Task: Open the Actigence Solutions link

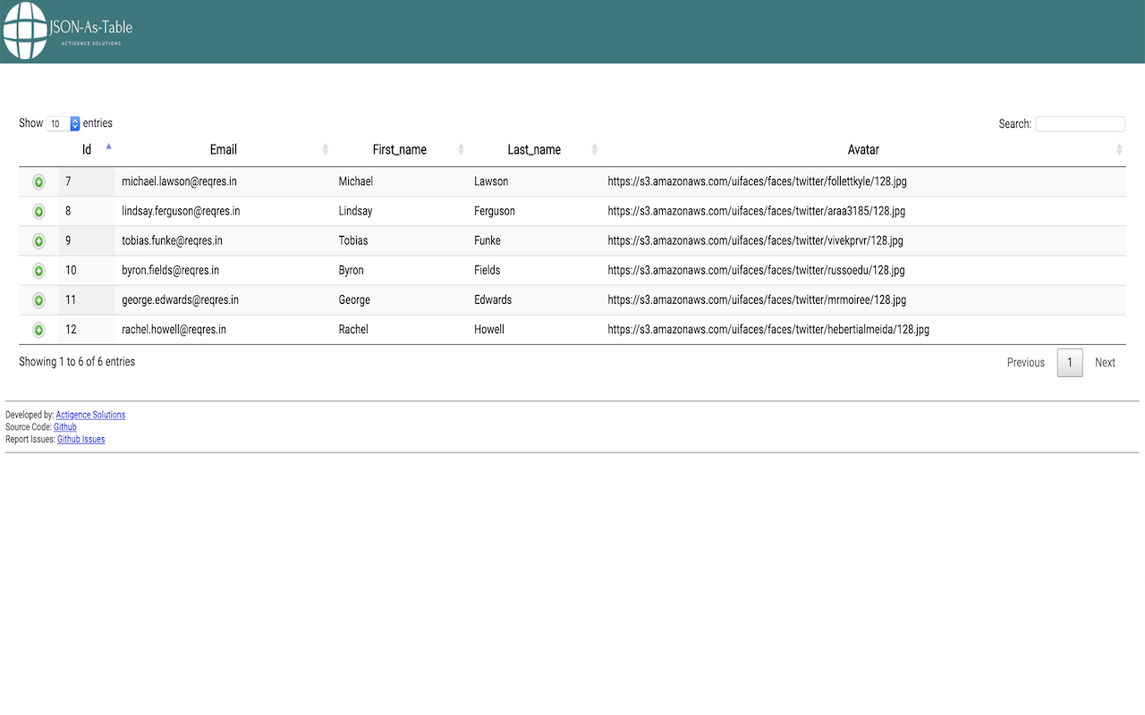Action: [89, 415]
